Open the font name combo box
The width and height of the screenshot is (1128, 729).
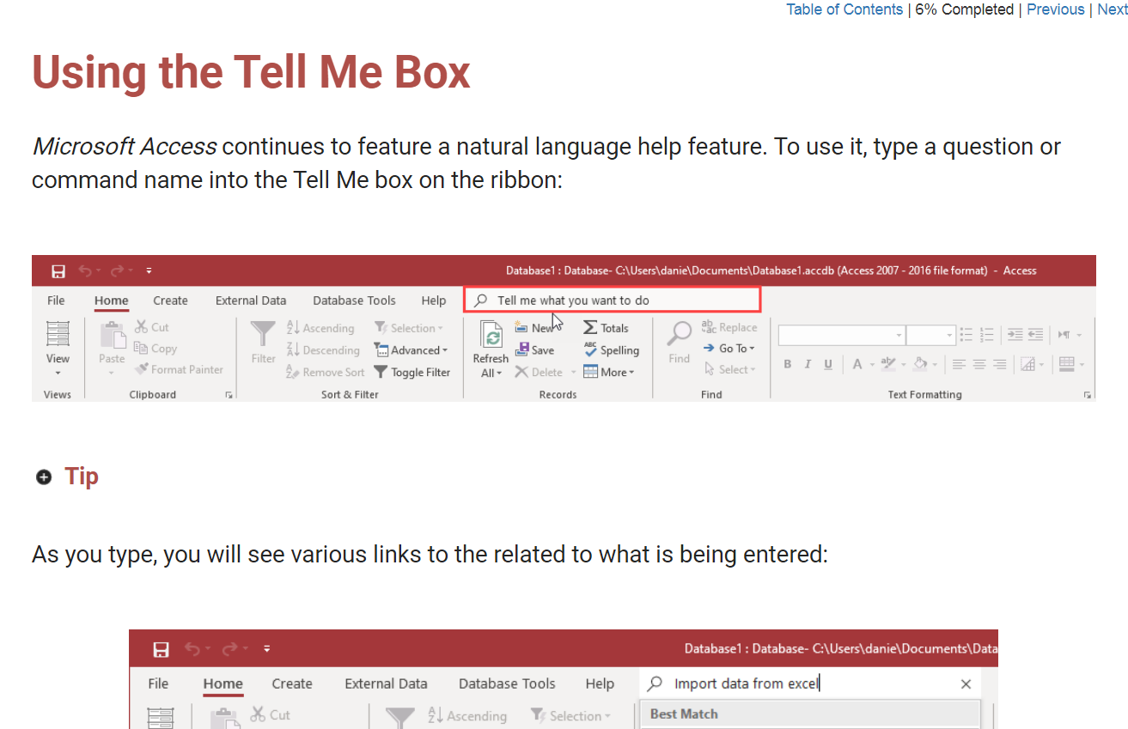point(842,335)
